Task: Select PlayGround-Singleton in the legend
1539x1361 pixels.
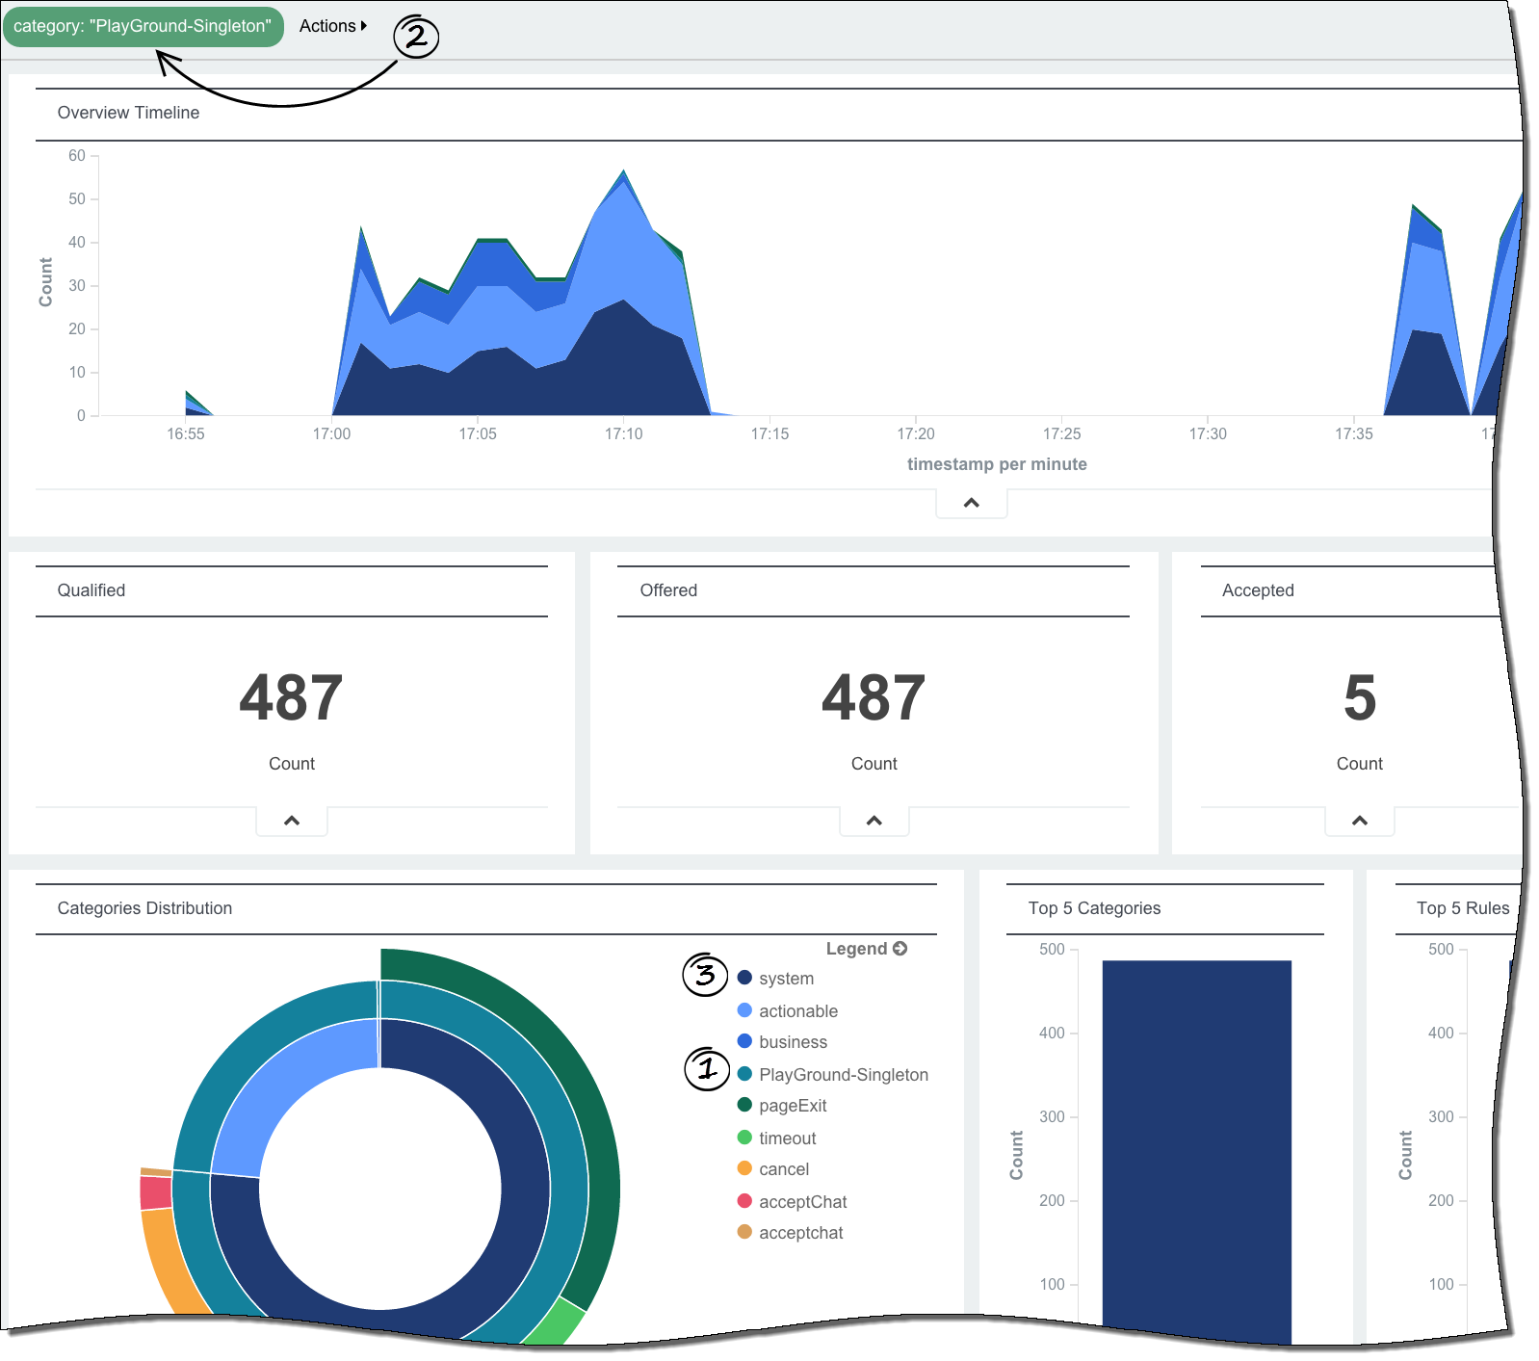Action: click(x=843, y=1075)
